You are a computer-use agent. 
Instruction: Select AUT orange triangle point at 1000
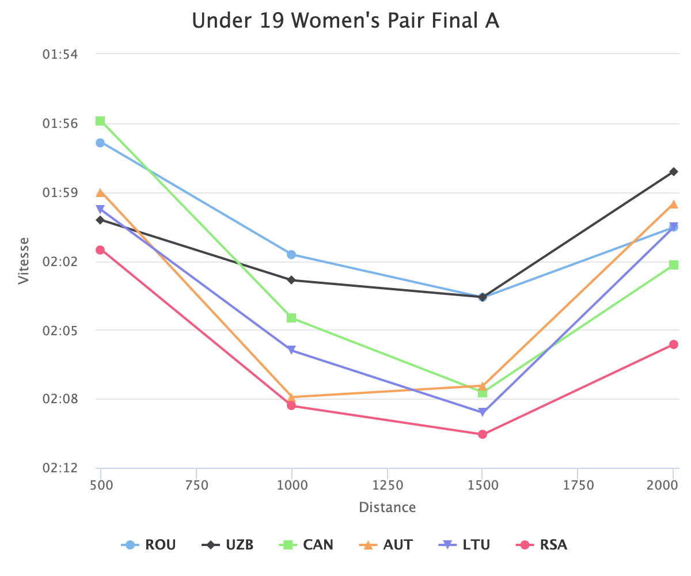[291, 397]
